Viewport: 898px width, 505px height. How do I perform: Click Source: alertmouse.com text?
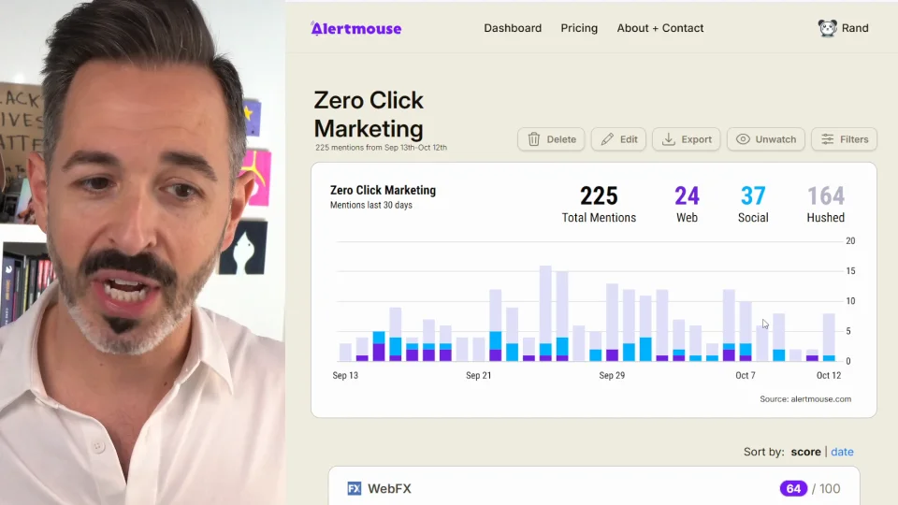pos(805,399)
